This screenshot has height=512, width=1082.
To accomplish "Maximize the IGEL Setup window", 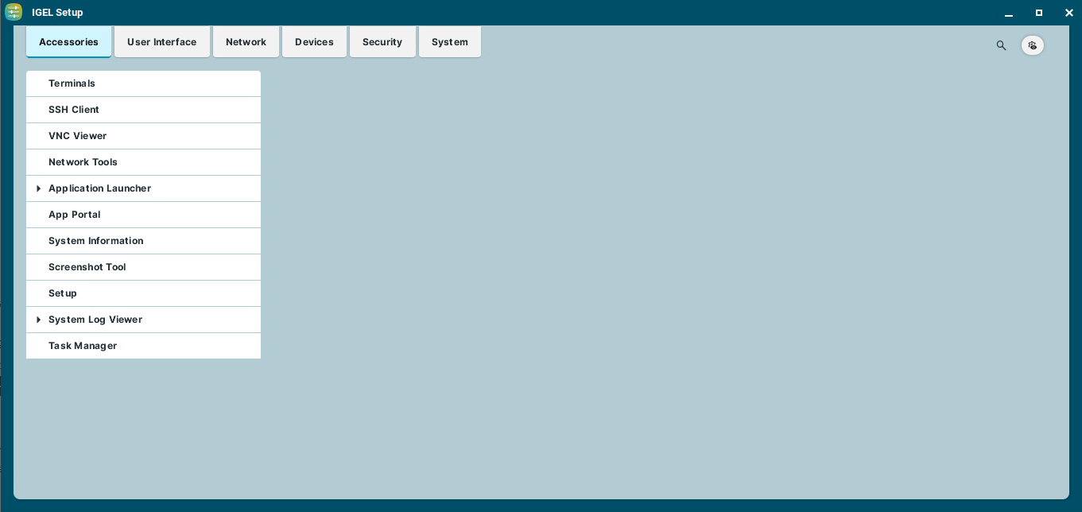I will (x=1038, y=13).
